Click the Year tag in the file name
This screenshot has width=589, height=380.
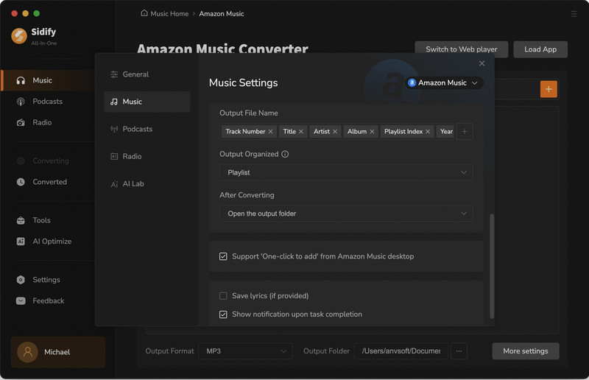click(x=446, y=132)
